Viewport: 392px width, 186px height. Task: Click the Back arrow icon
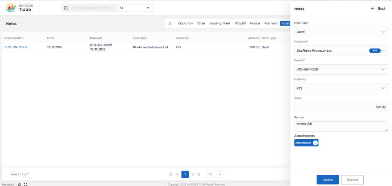tap(373, 8)
